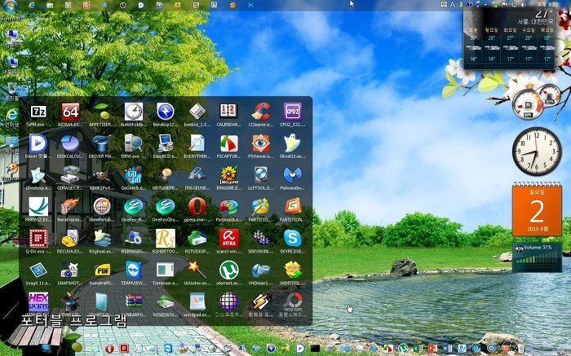The image size is (571, 356).
Task: Open the DISKCALCU pie chart icon
Action: 70,143
